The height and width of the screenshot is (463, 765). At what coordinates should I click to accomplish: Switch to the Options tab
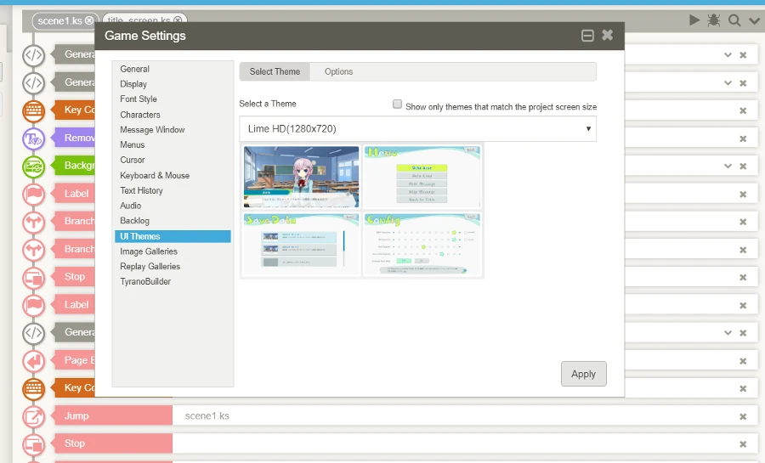tap(338, 72)
